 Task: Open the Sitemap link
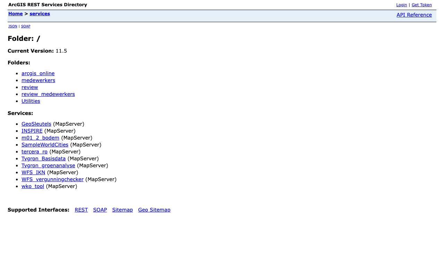coord(122,210)
